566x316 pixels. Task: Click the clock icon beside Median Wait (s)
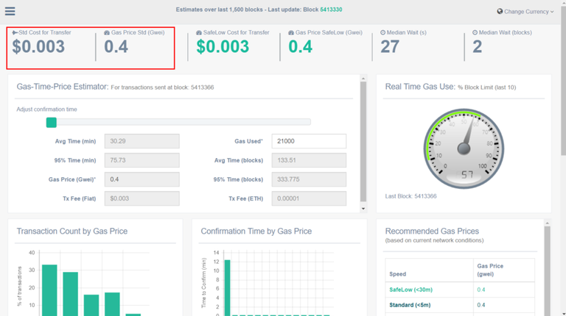tap(383, 33)
